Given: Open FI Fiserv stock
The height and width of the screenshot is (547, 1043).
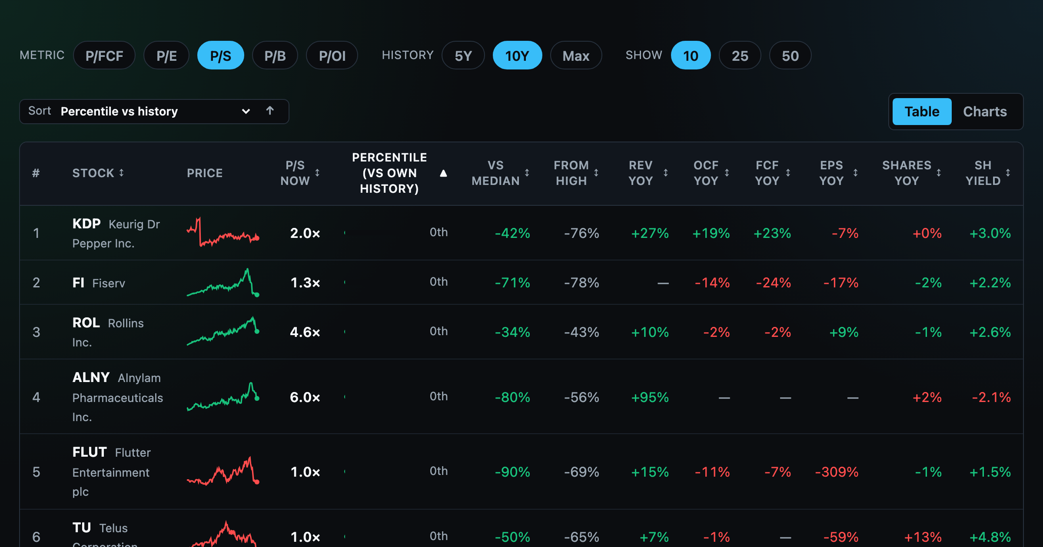Looking at the screenshot, I should 99,283.
